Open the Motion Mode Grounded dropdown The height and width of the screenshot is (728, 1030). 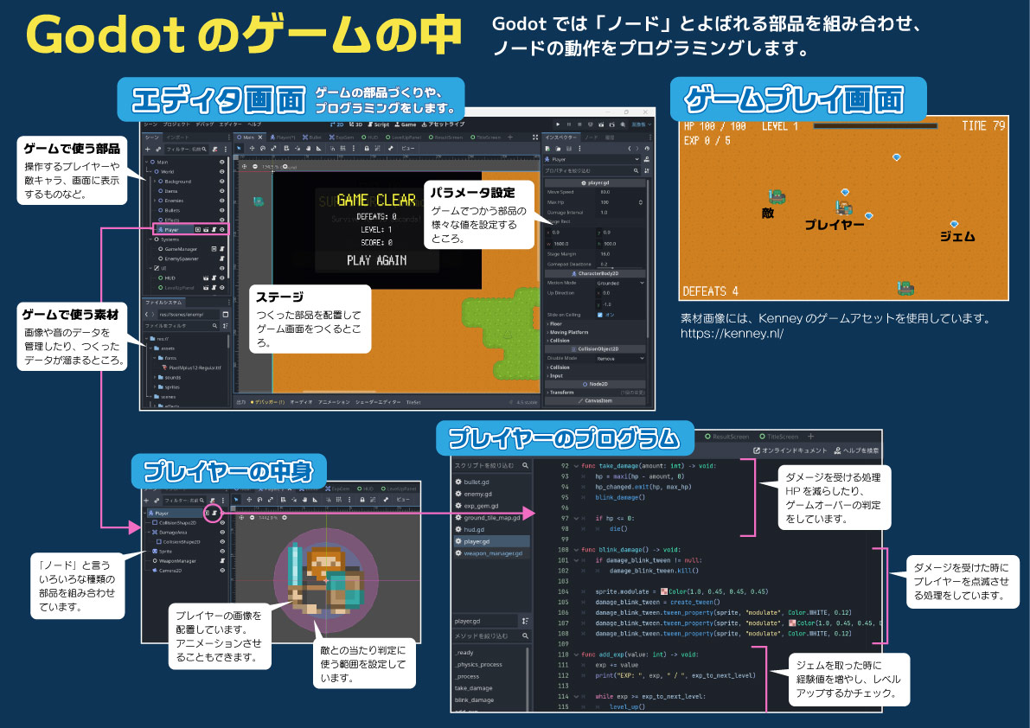click(620, 283)
